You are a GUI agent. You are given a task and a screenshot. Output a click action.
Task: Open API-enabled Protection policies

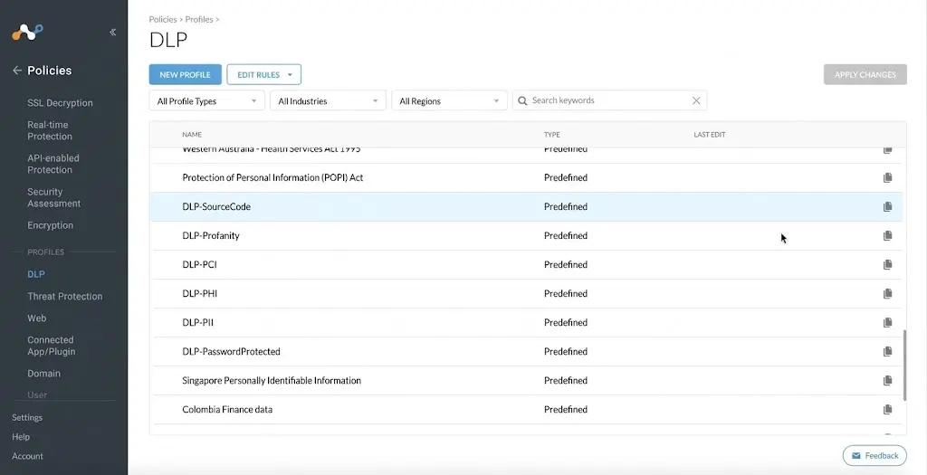[53, 165]
